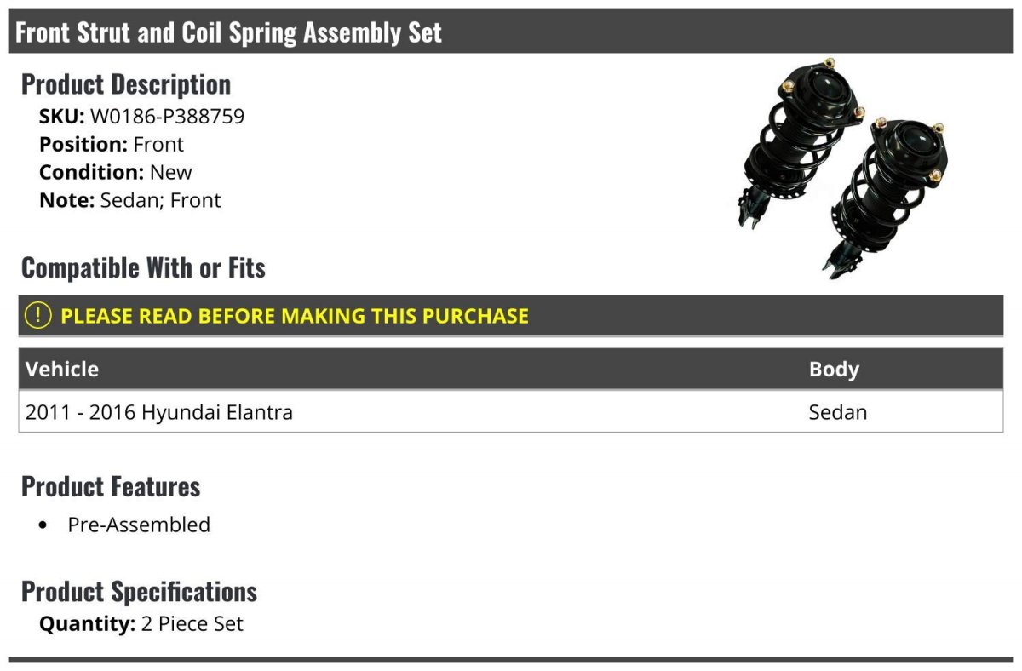This screenshot has width=1022, height=671.
Task: Click the 'Product Features' heading
Action: point(111,486)
